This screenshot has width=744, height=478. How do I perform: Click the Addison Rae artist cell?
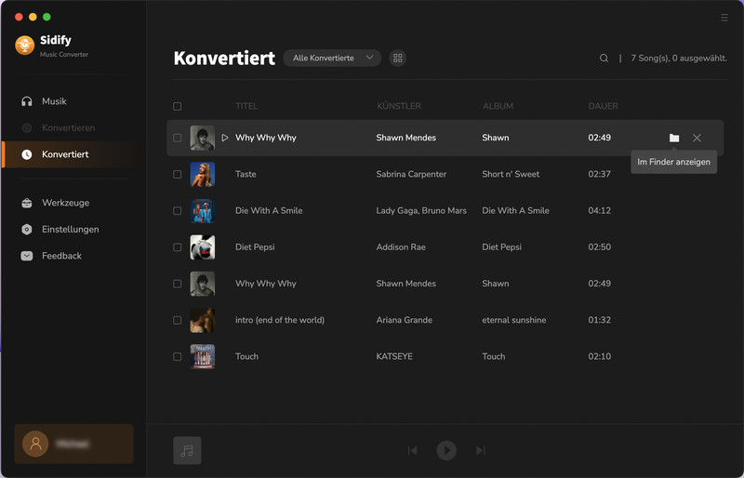point(401,247)
